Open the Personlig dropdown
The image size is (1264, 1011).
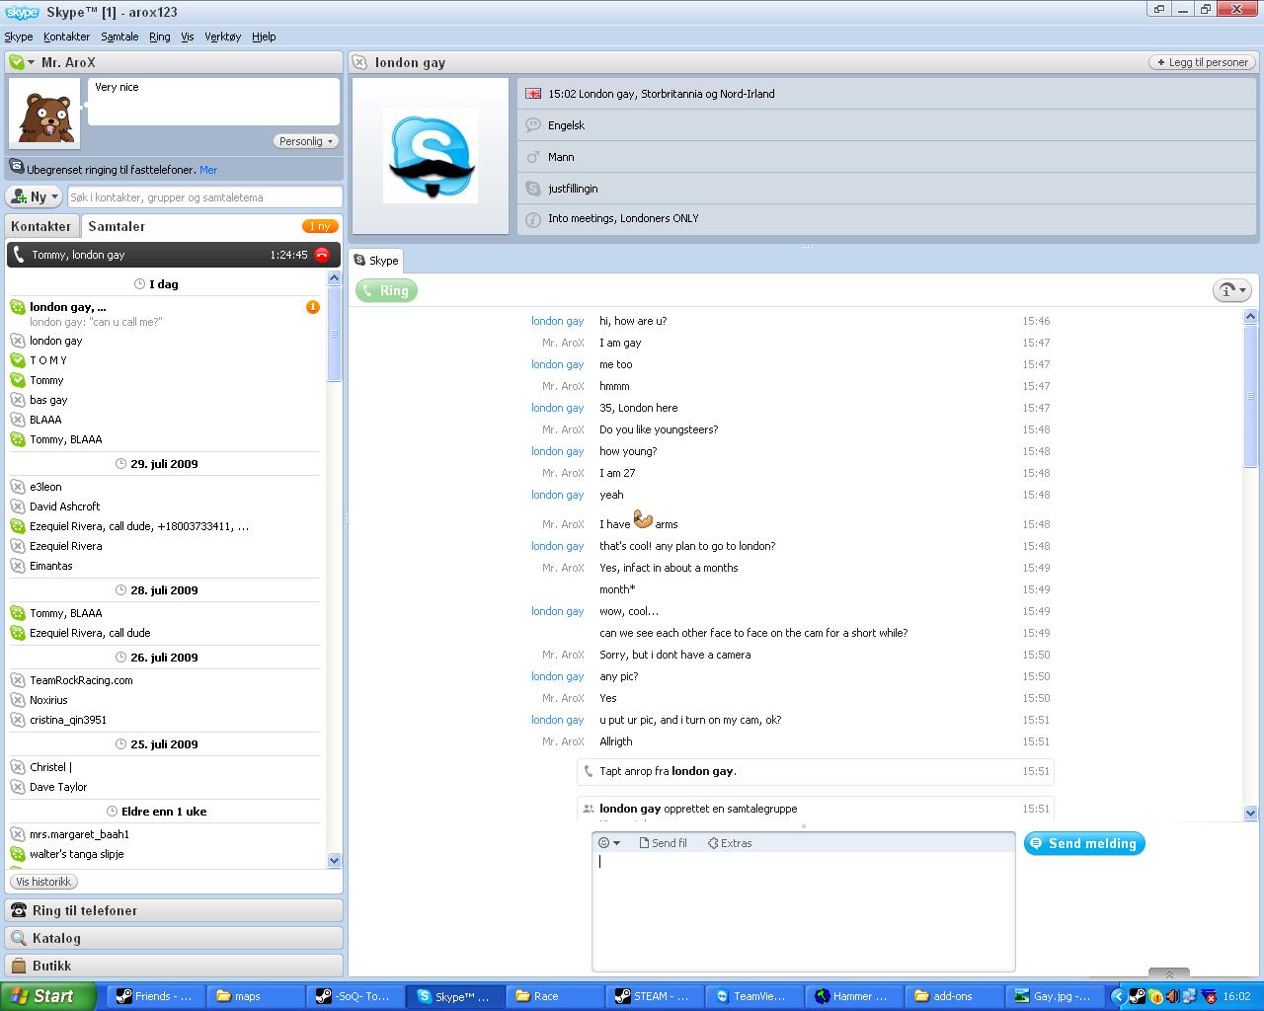(305, 141)
